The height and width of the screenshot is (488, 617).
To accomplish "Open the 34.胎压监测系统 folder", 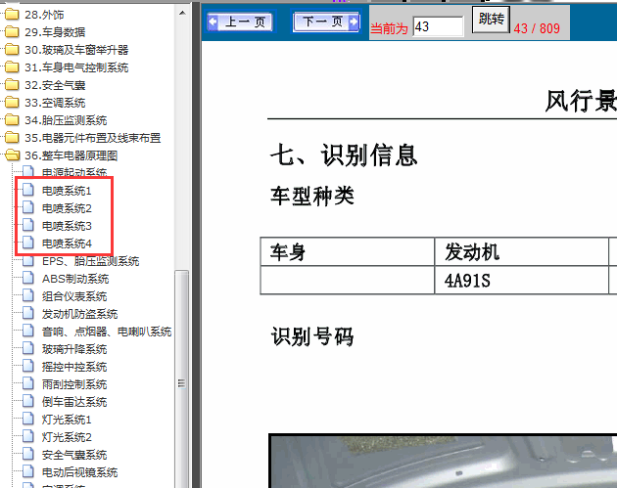I will [66, 120].
